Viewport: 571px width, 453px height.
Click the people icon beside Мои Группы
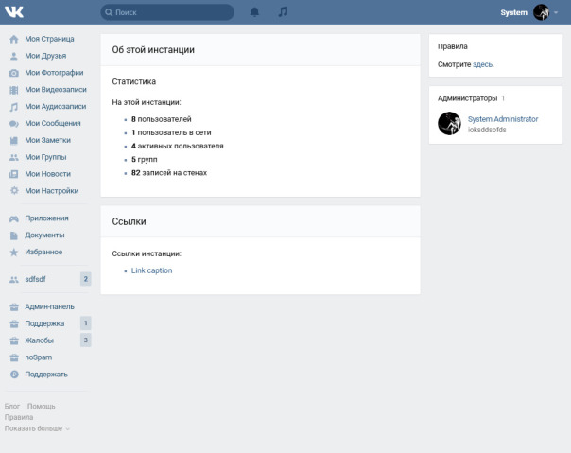[x=14, y=157]
